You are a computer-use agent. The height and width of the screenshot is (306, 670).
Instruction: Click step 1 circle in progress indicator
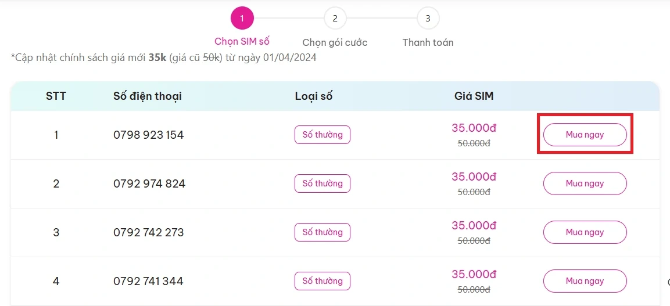tap(242, 18)
